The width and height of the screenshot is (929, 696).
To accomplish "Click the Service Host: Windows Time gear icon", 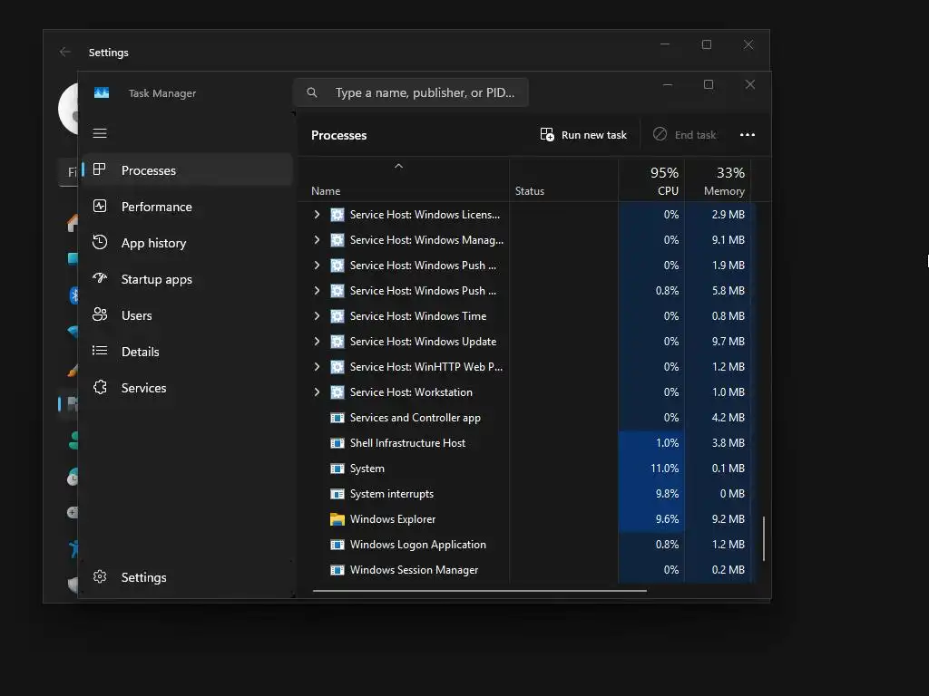I will [x=337, y=316].
